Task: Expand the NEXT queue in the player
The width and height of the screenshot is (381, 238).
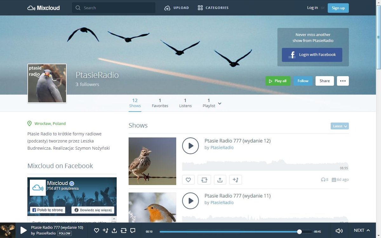Action: point(362,230)
